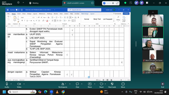Increase font size with grow font icon
The image size is (169, 95).
39,17
